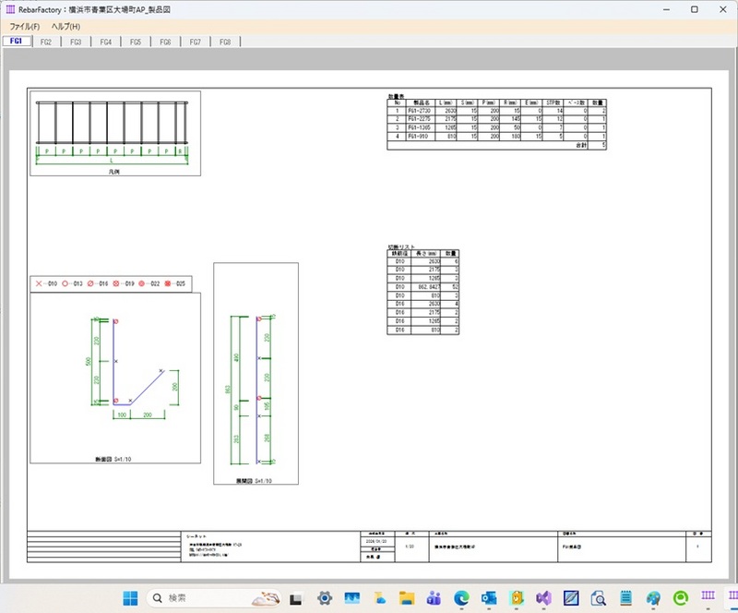Open Settings gear on the taskbar
This screenshot has width=738, height=613.
(325, 597)
